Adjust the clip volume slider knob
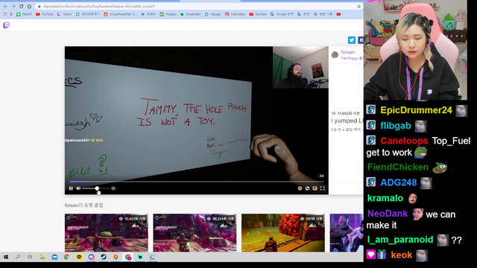Viewport: 477px width, 268px height. 97,188
